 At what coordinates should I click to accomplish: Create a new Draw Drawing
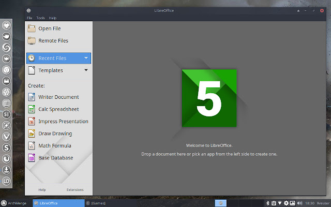pos(50,134)
